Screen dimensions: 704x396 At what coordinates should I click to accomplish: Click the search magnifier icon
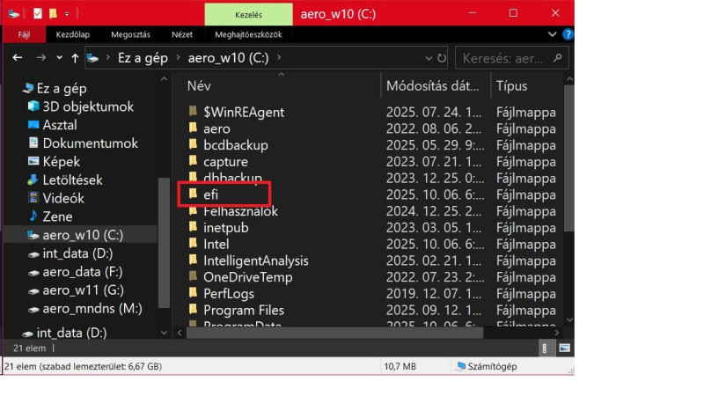click(558, 58)
